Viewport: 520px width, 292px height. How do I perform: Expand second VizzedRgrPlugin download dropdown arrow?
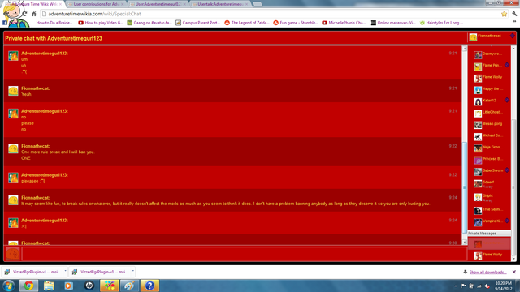click(x=132, y=271)
